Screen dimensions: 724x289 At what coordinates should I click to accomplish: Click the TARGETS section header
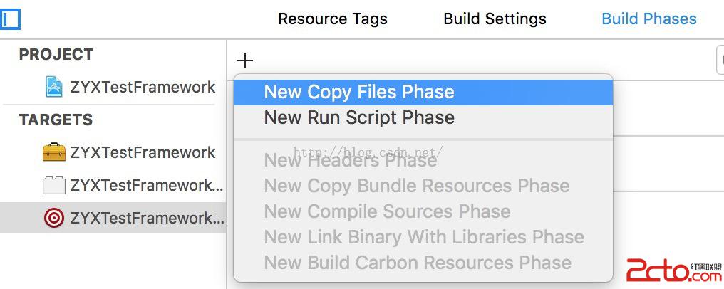[x=56, y=120]
